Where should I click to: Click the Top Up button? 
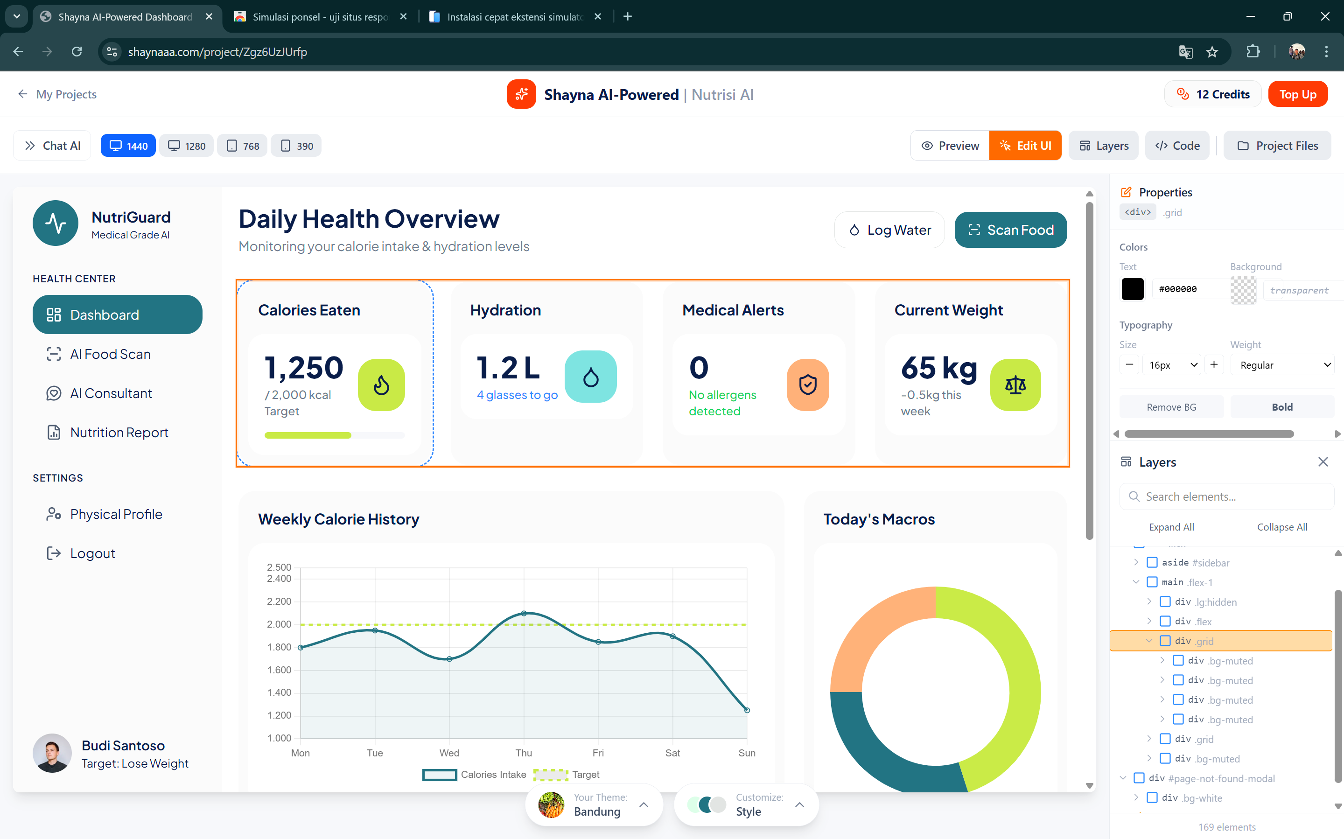(x=1297, y=94)
